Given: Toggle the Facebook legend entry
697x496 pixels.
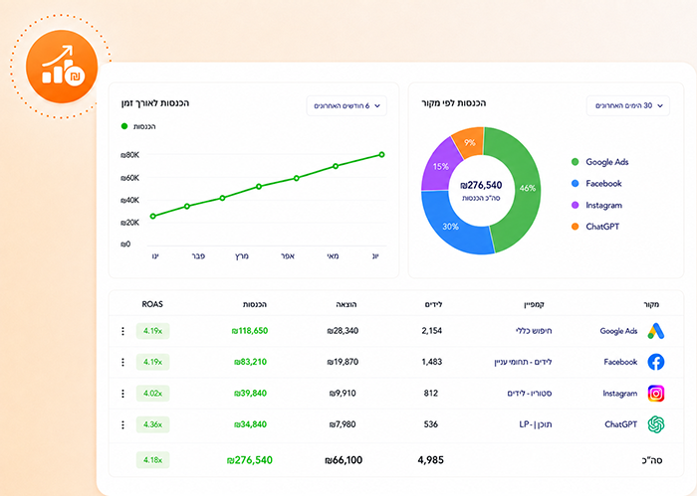Looking at the screenshot, I should point(596,183).
